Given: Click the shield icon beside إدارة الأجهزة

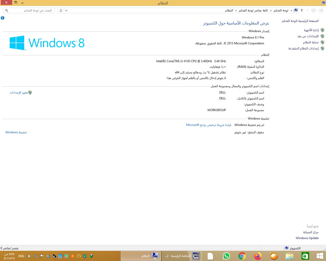Looking at the screenshot, I should pyautogui.click(x=322, y=30).
